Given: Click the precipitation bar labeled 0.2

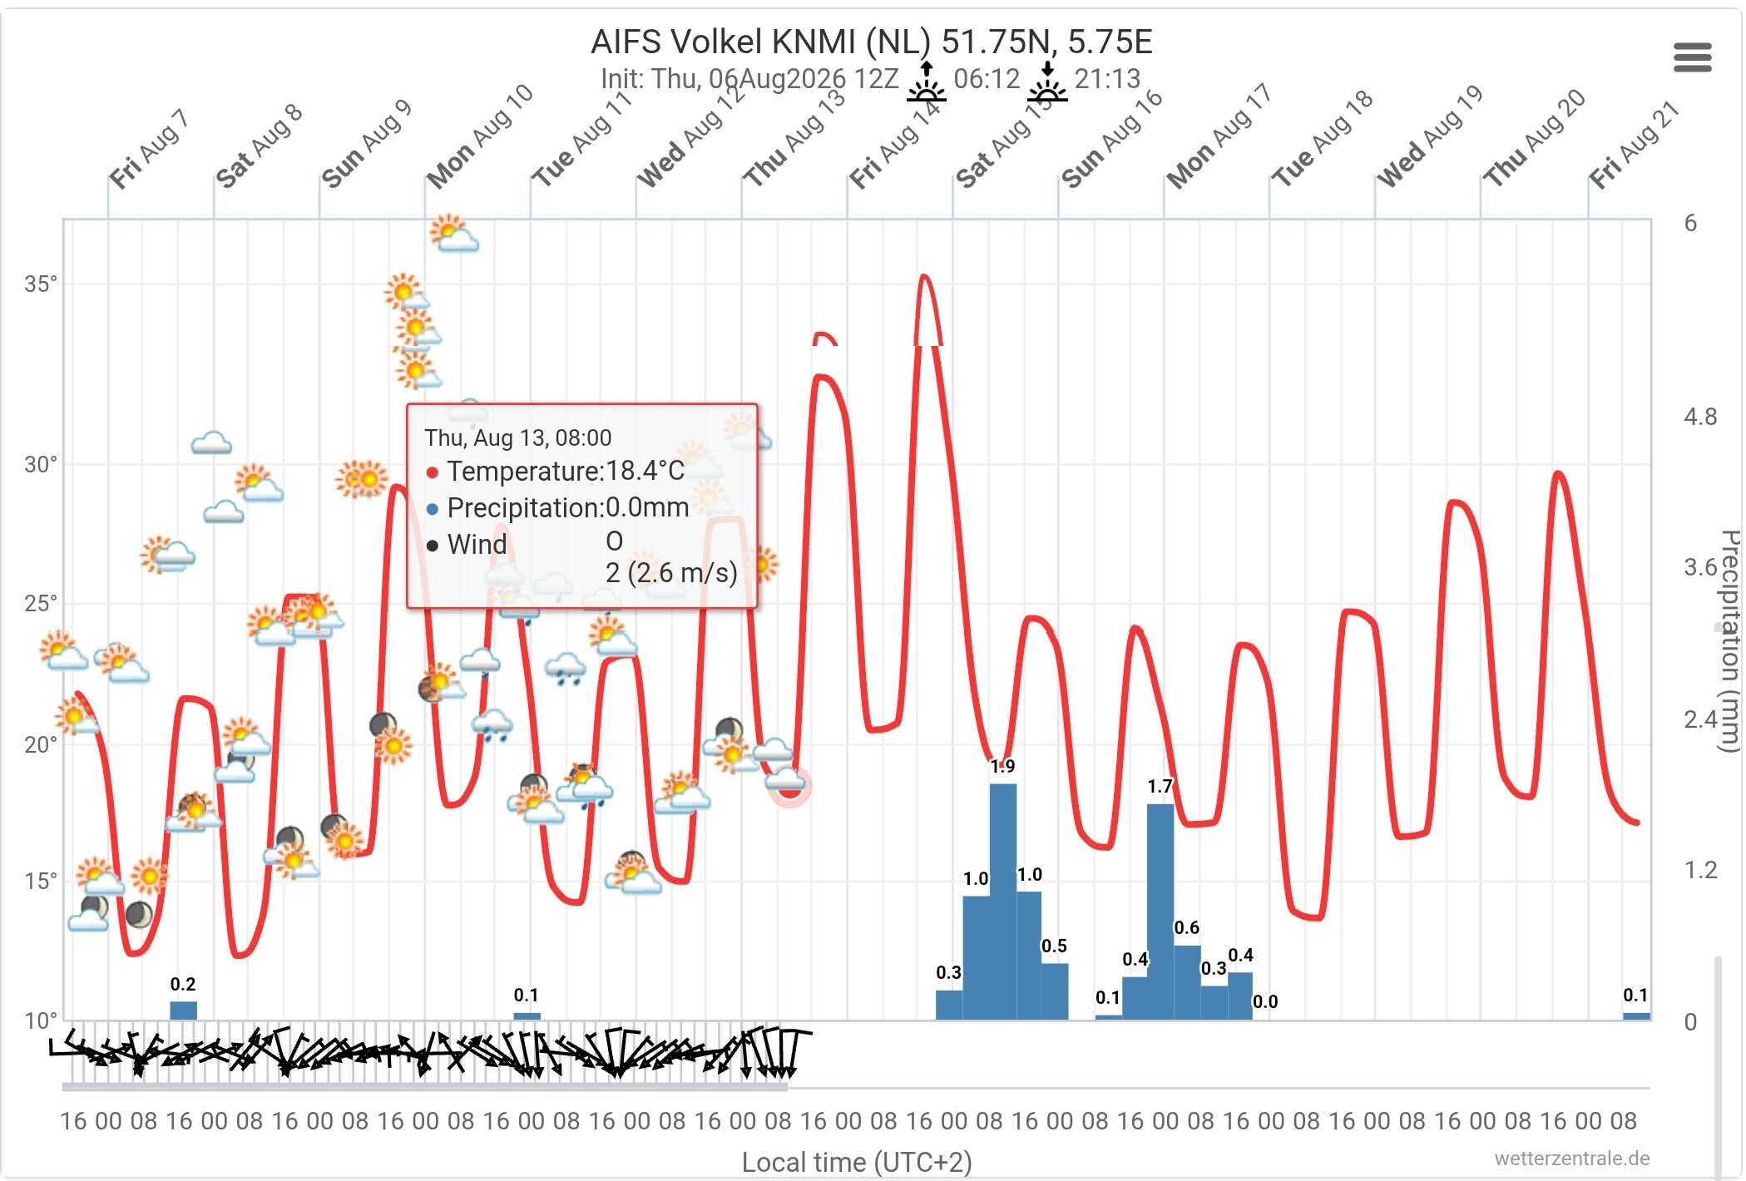Looking at the screenshot, I should [x=183, y=1011].
